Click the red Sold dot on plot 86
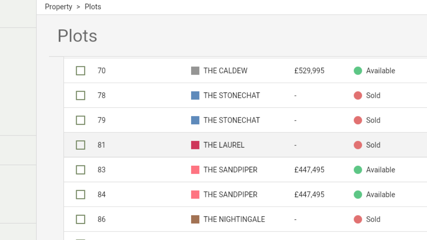This screenshot has height=240, width=427. (x=358, y=219)
